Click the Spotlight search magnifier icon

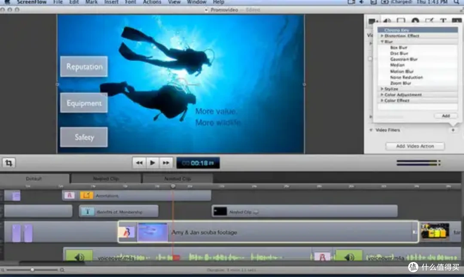tap(456, 2)
